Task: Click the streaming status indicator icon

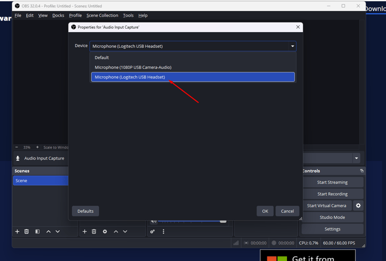Action: (246, 243)
